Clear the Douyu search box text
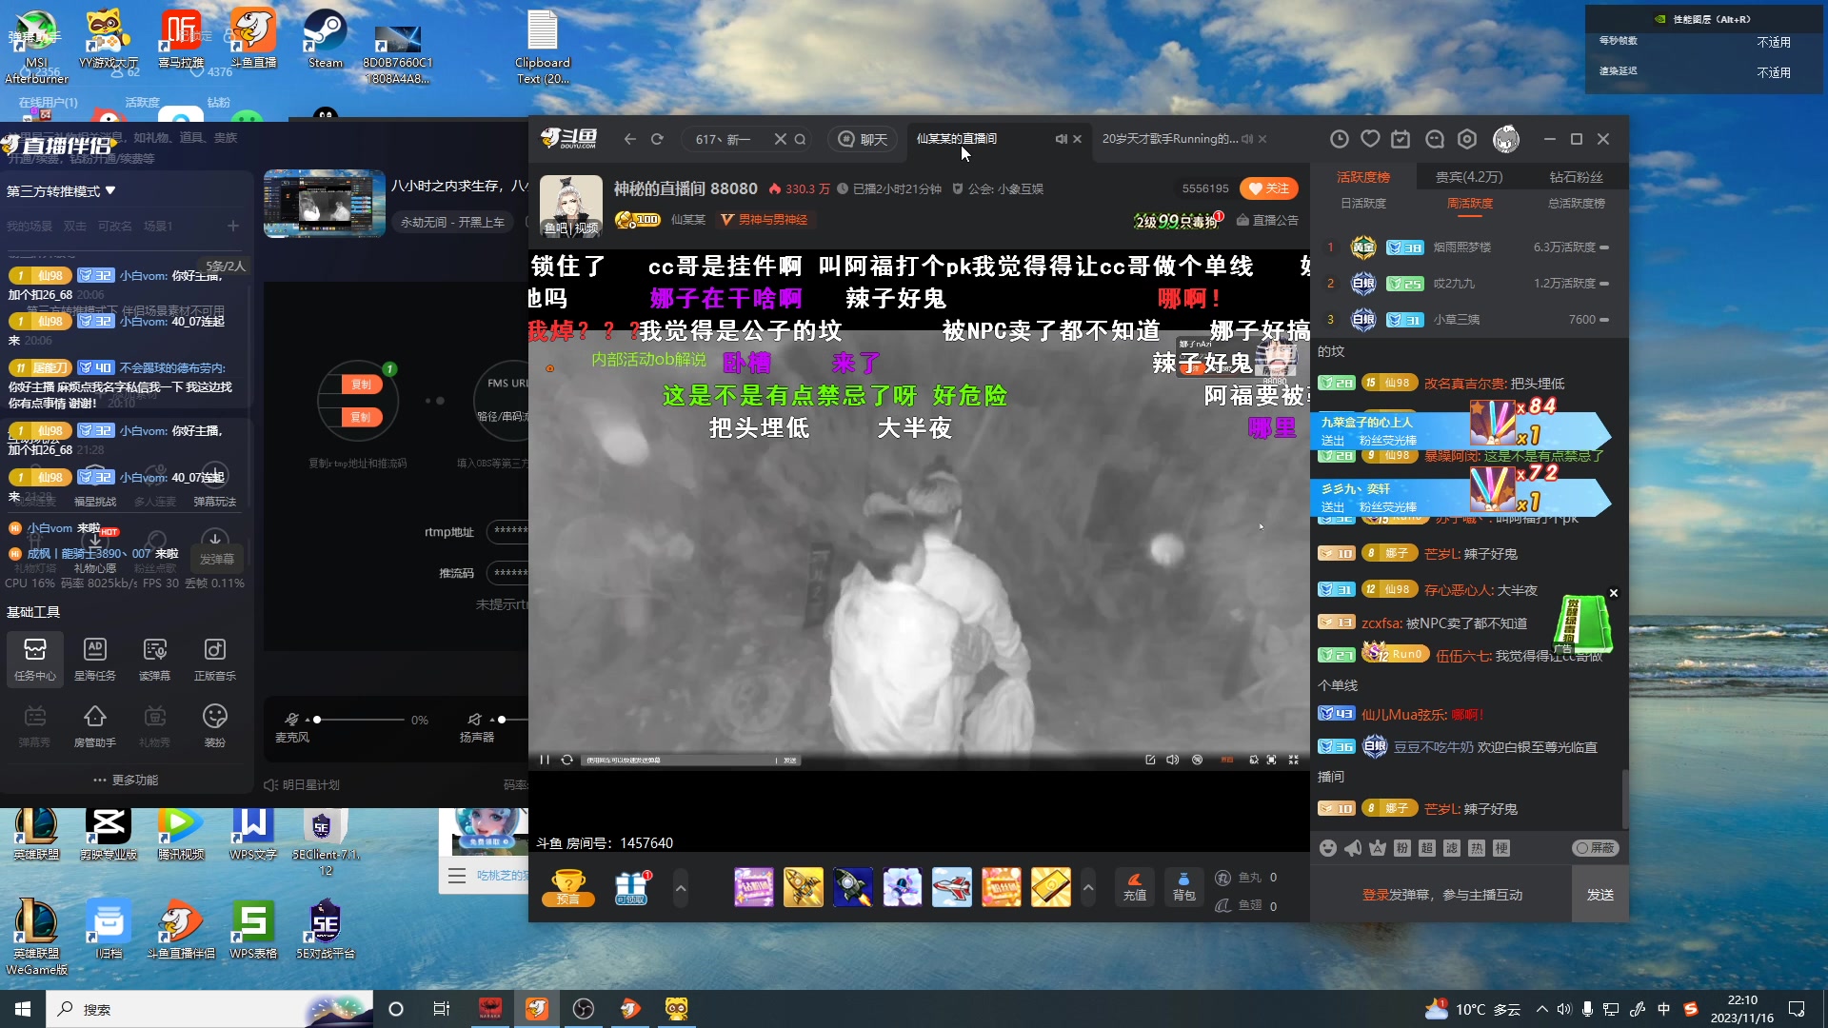The height and width of the screenshot is (1028, 1828). pyautogui.click(x=781, y=139)
